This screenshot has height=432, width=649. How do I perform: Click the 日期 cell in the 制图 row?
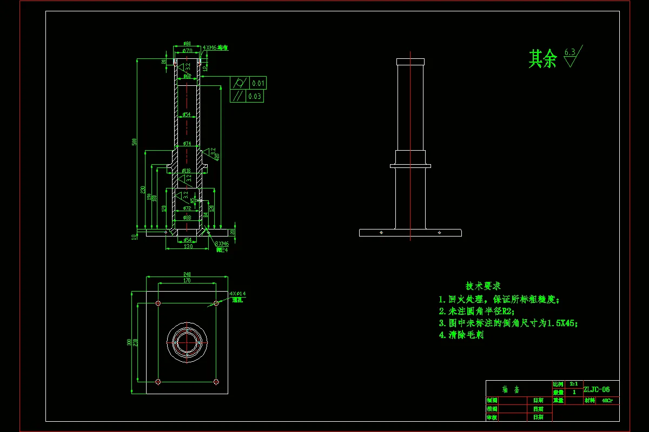[539, 401]
